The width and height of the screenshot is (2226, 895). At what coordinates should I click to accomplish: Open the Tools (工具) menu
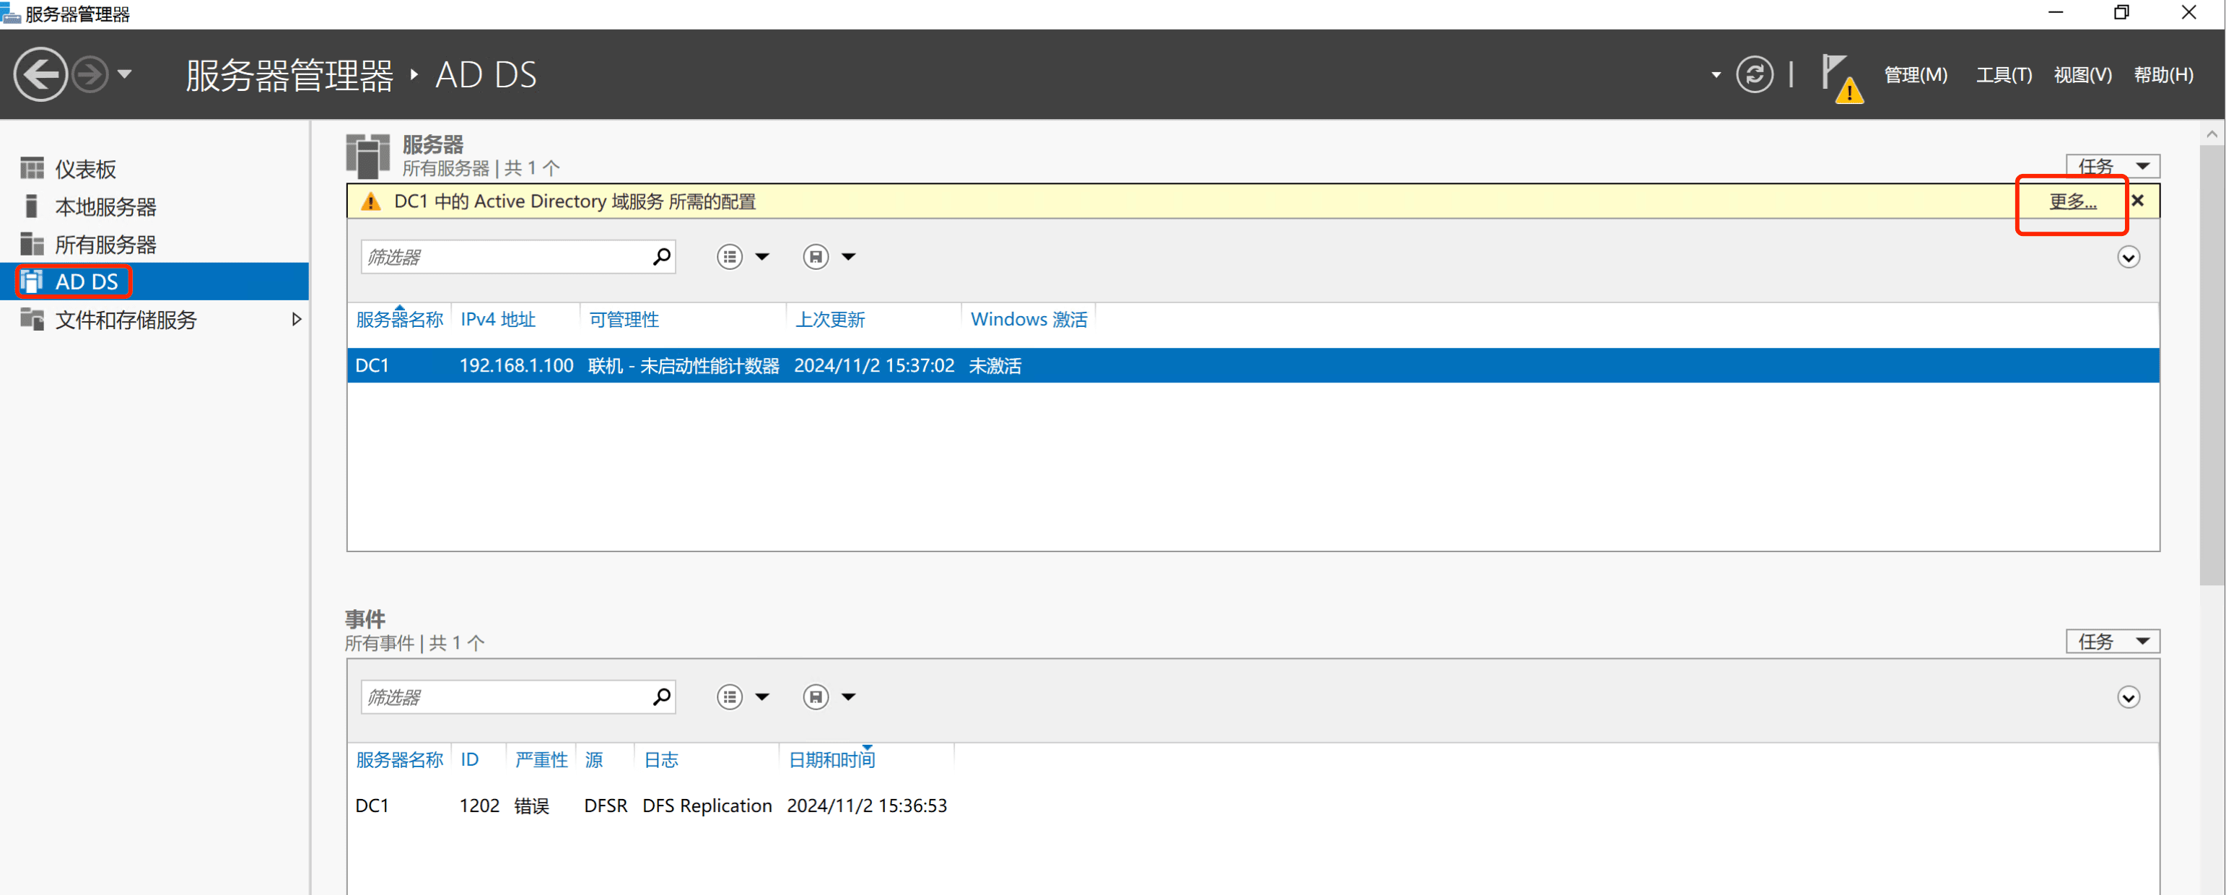click(x=2003, y=75)
